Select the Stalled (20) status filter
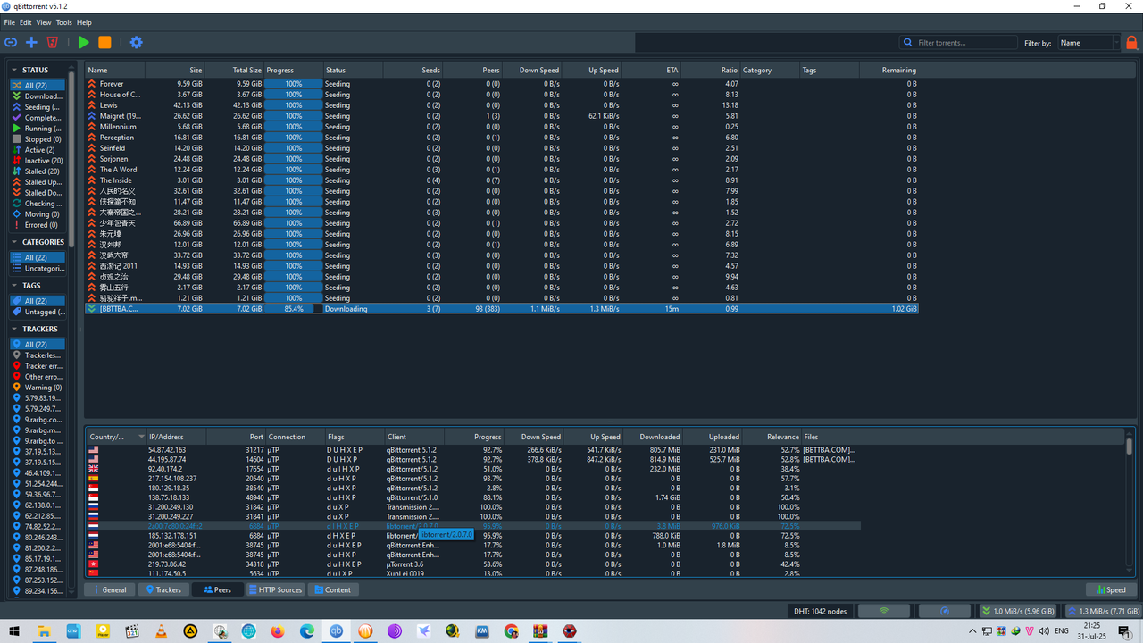Screen dimensions: 1143x643 tap(38, 171)
